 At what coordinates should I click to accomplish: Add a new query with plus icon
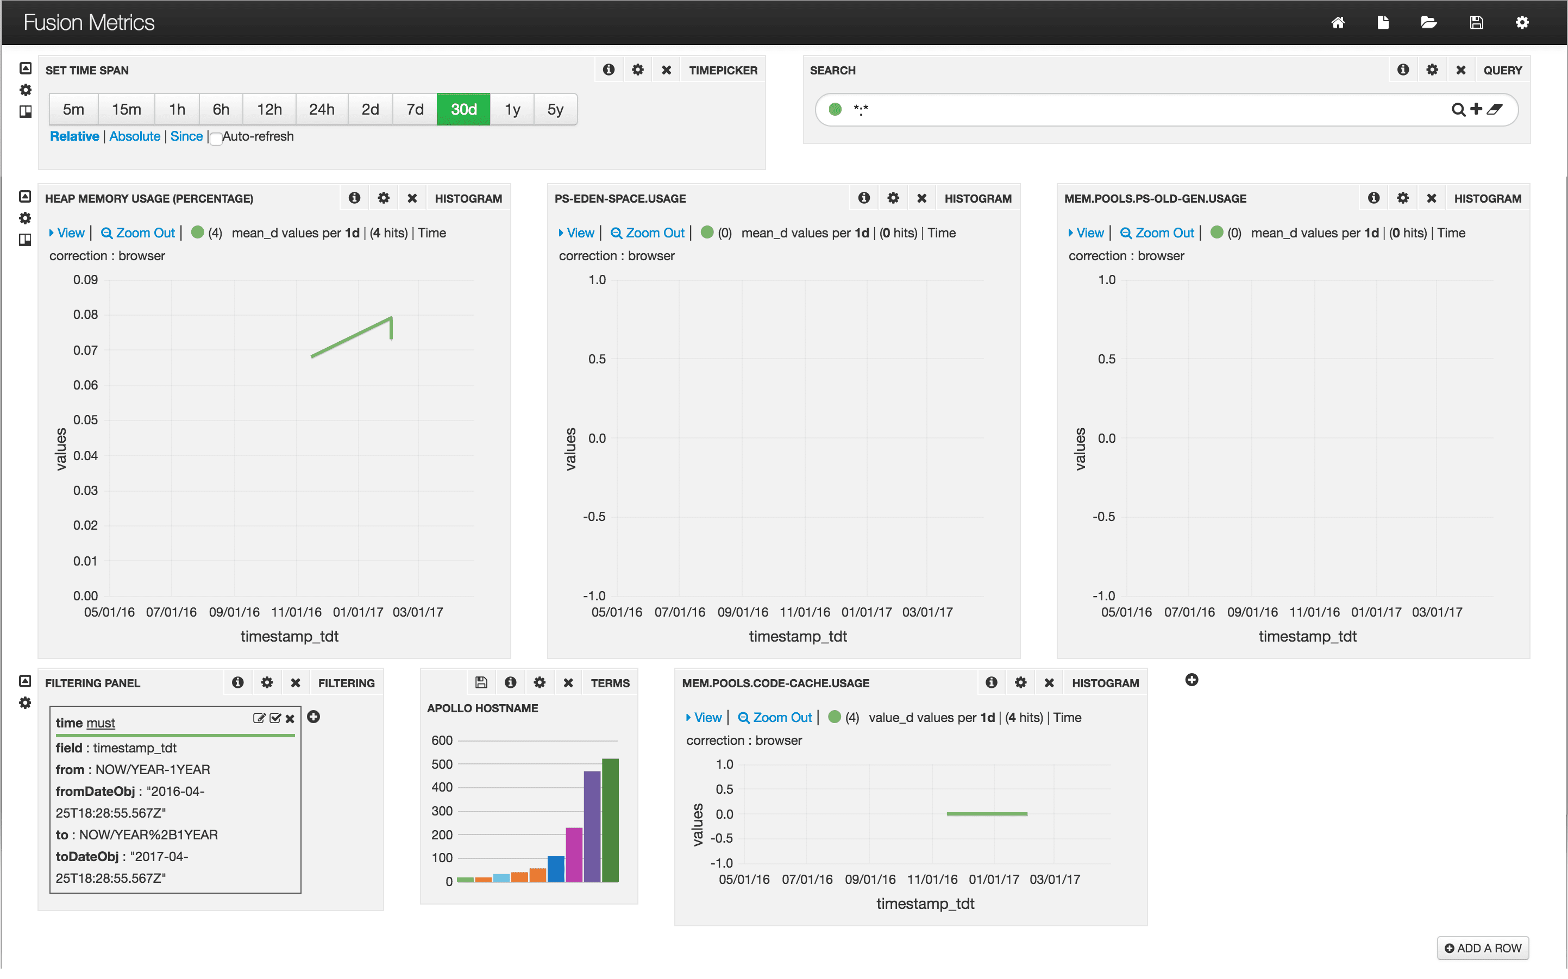tap(1476, 109)
